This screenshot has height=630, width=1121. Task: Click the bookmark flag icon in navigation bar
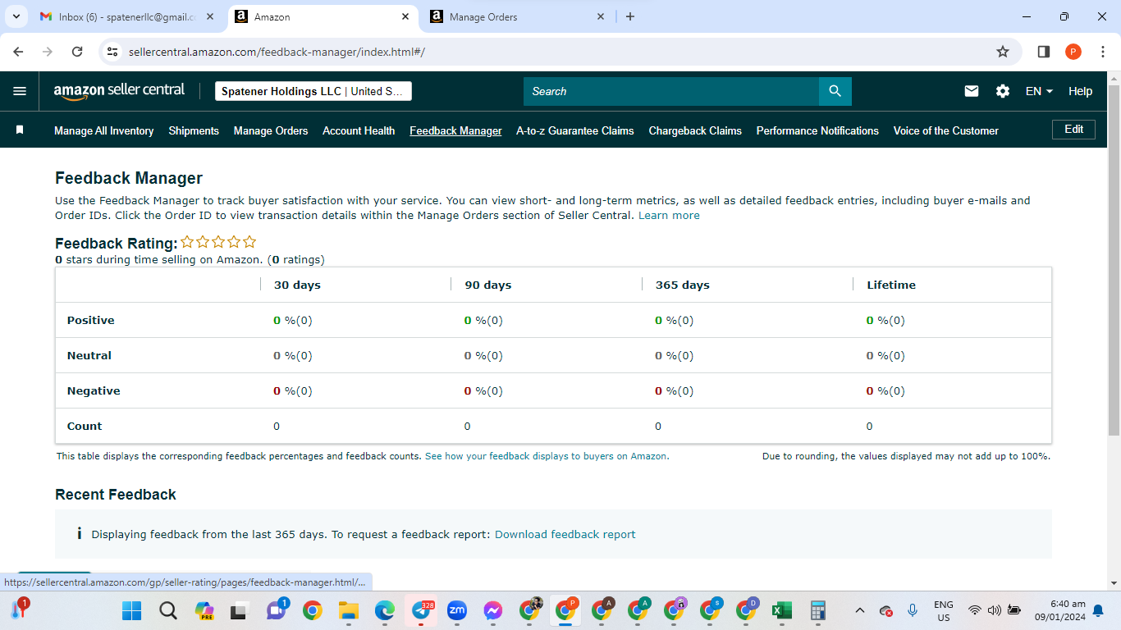(20, 130)
